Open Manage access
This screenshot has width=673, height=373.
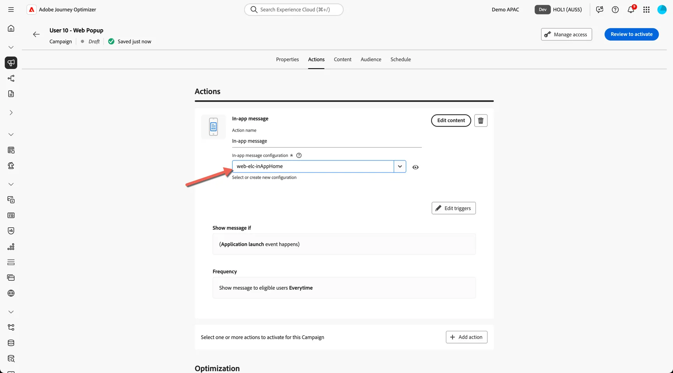pyautogui.click(x=566, y=34)
